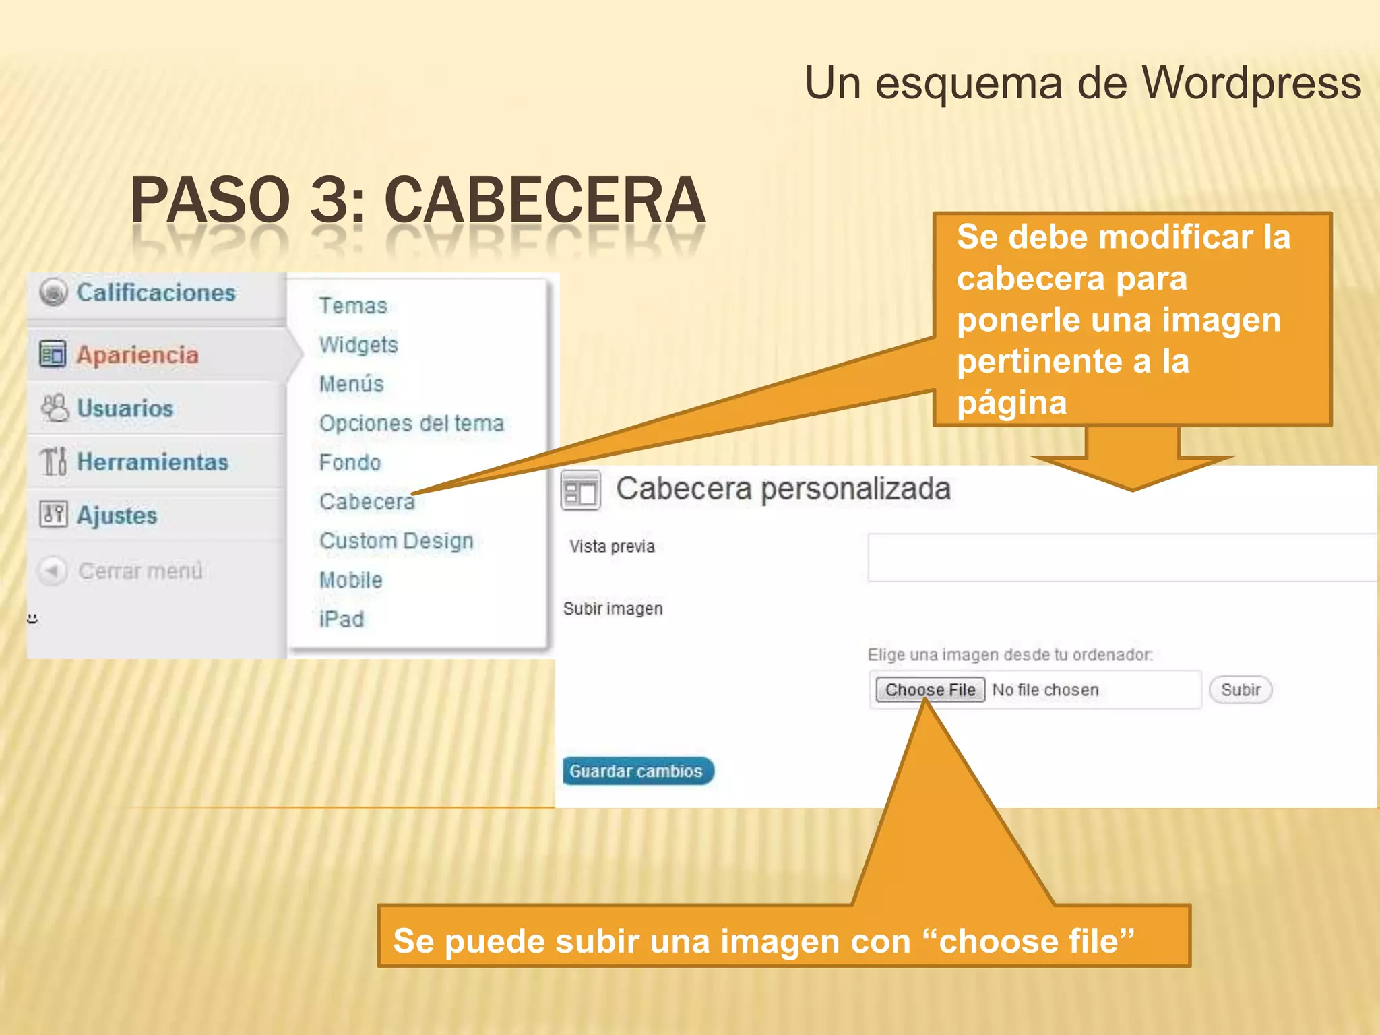Viewport: 1380px width, 1035px height.
Task: Select Menús in the submenu
Action: 351,384
